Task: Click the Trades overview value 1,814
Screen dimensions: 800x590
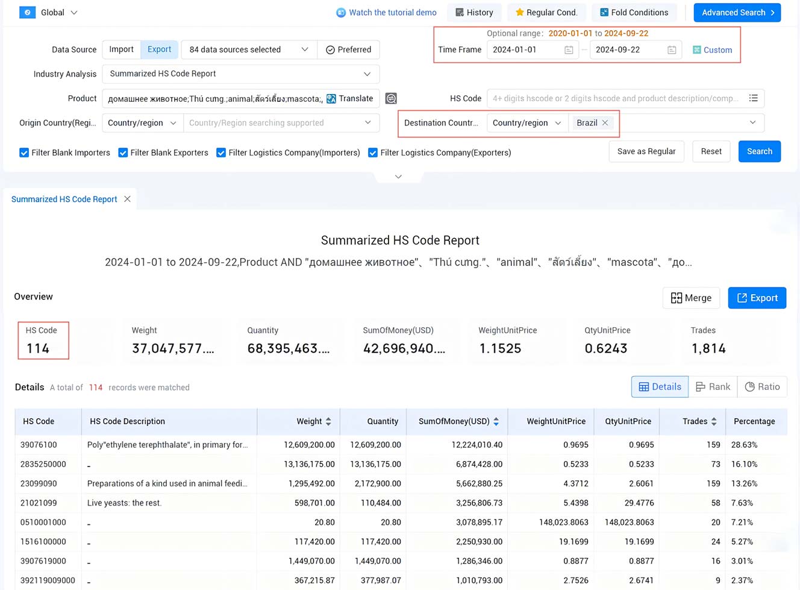Action: pyautogui.click(x=708, y=348)
